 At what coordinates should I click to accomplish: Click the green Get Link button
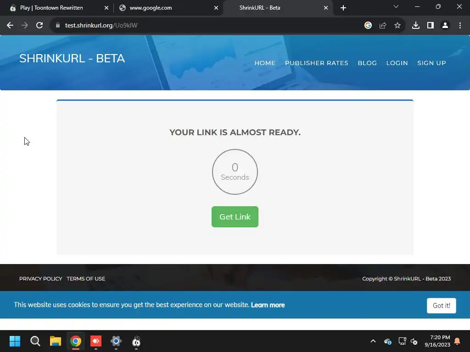235,217
